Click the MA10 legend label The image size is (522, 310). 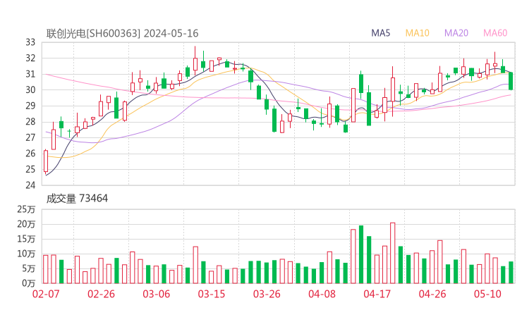[x=417, y=33]
